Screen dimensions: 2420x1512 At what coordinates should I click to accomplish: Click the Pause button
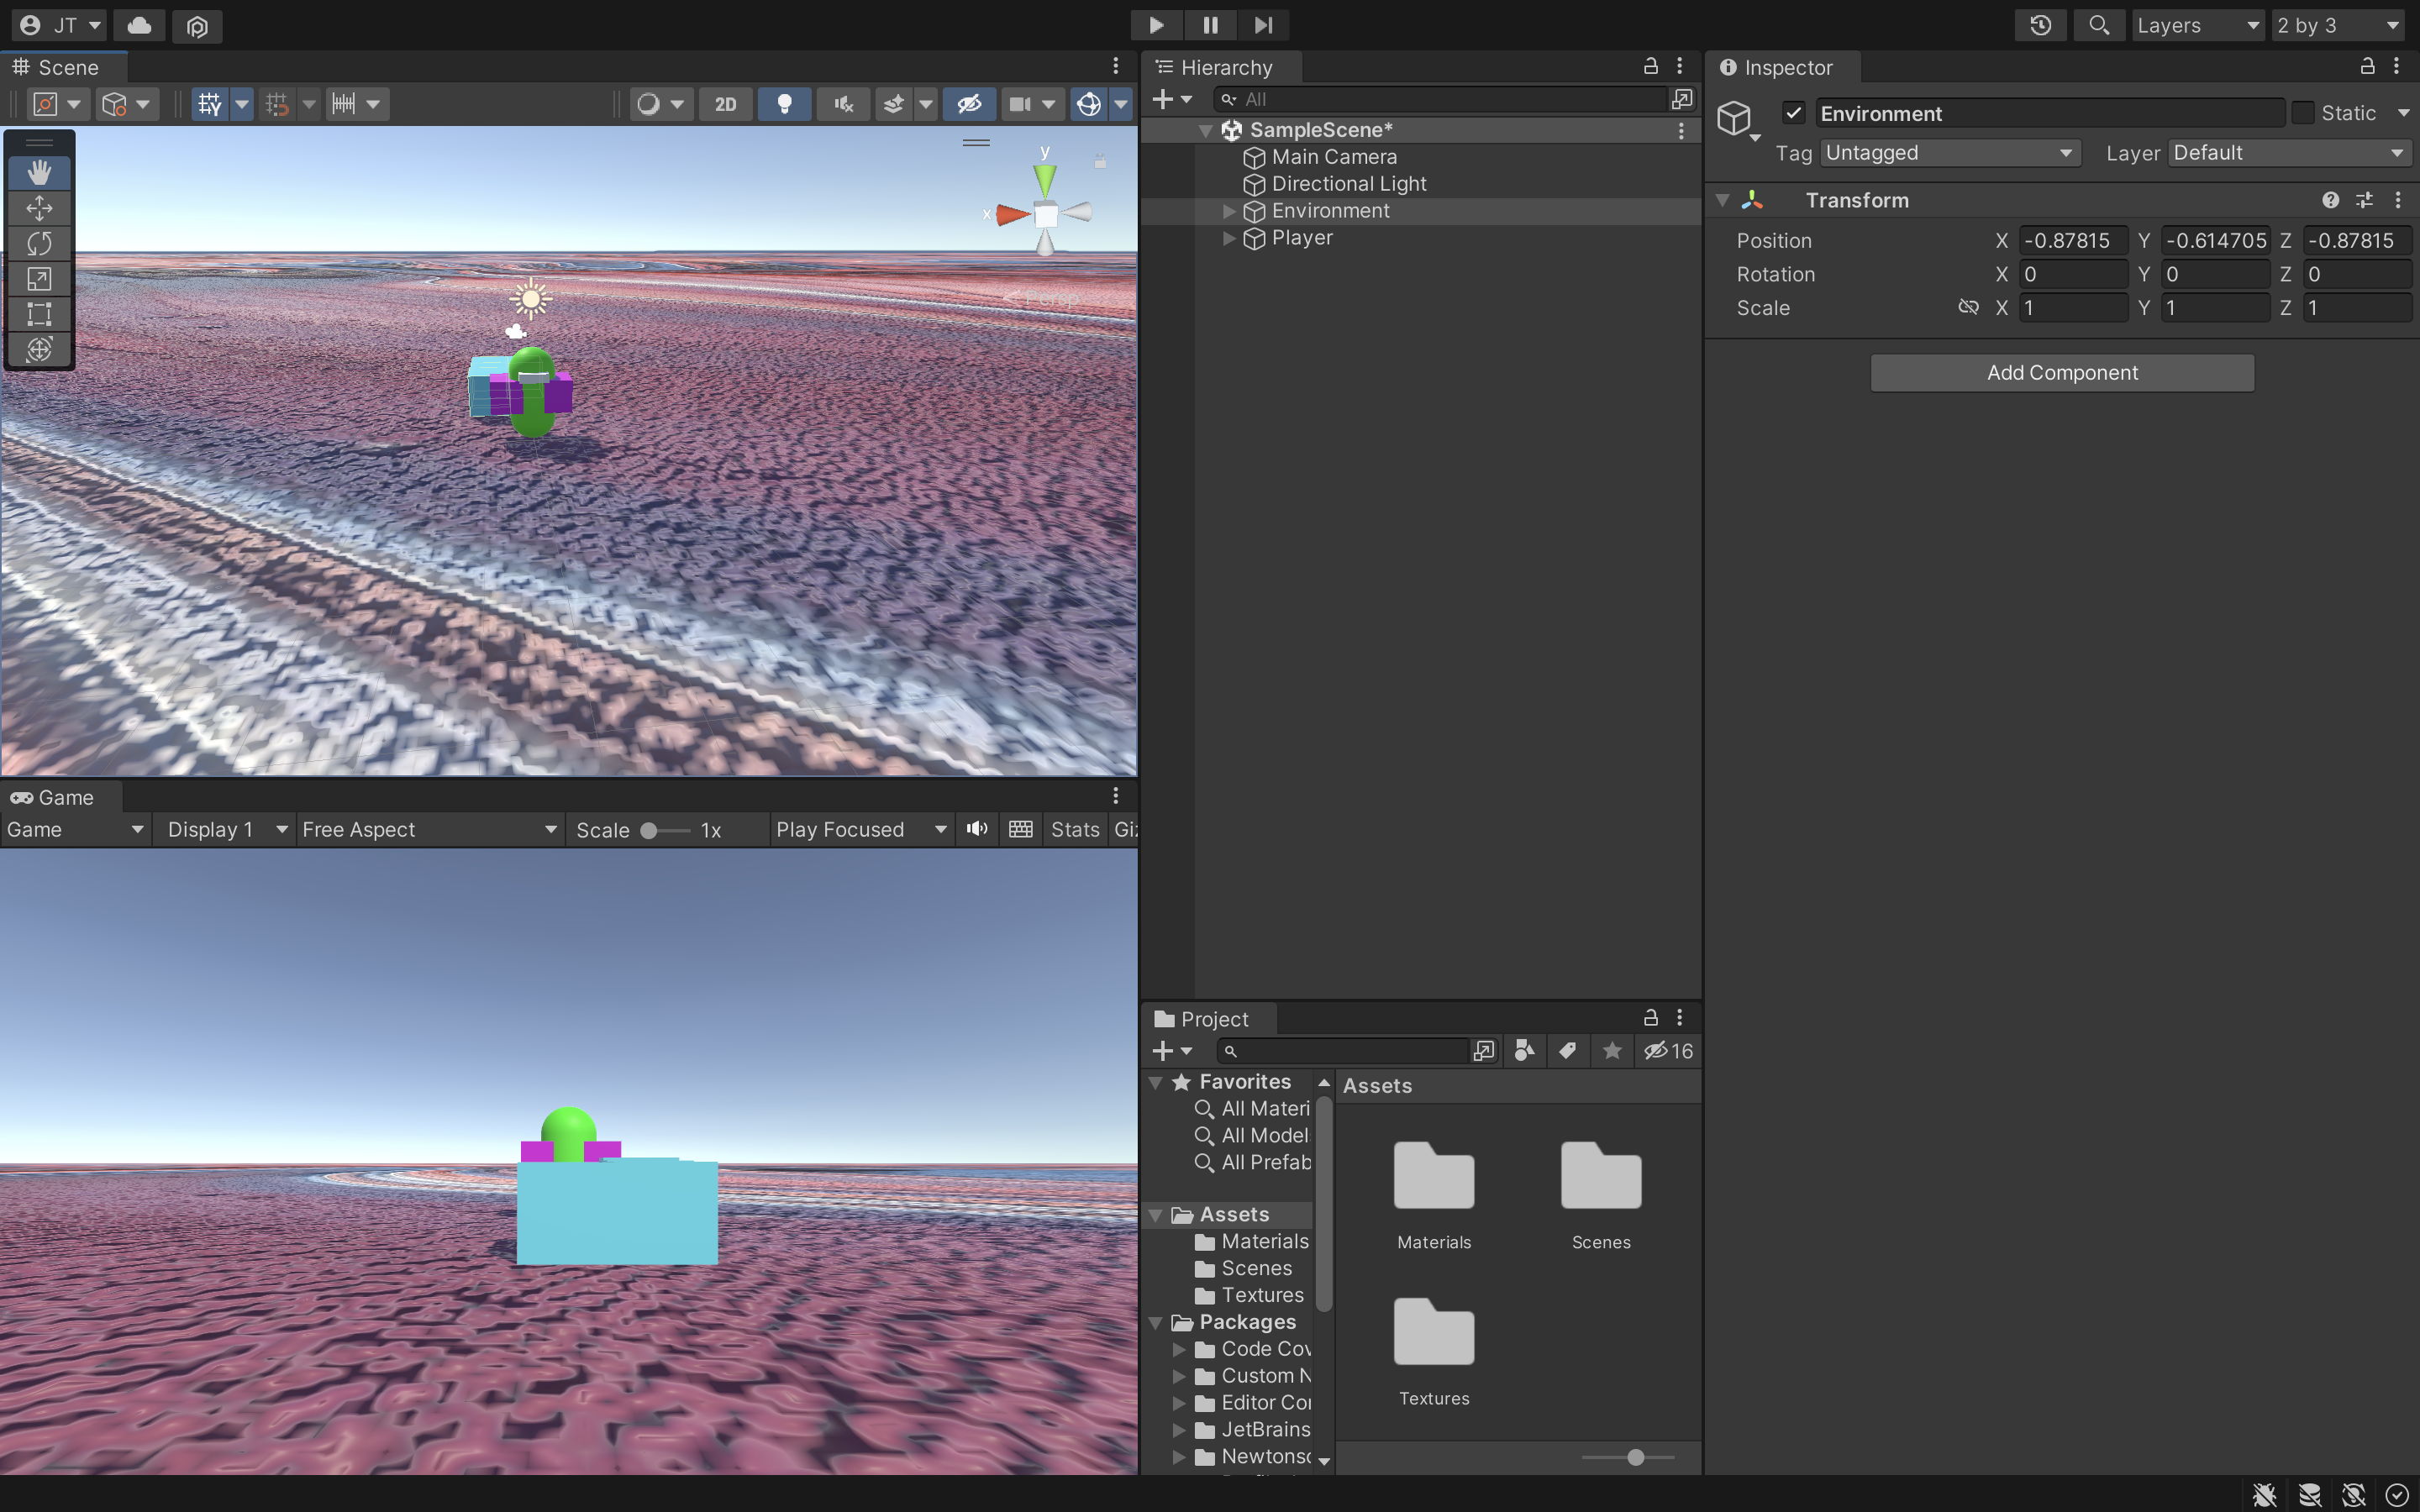[x=1210, y=25]
